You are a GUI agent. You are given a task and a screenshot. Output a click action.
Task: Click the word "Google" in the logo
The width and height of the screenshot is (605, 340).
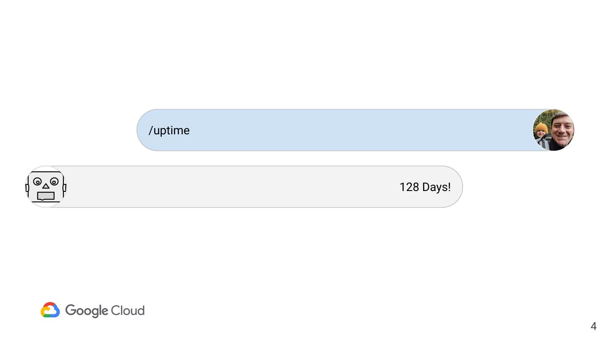pyautogui.click(x=87, y=311)
